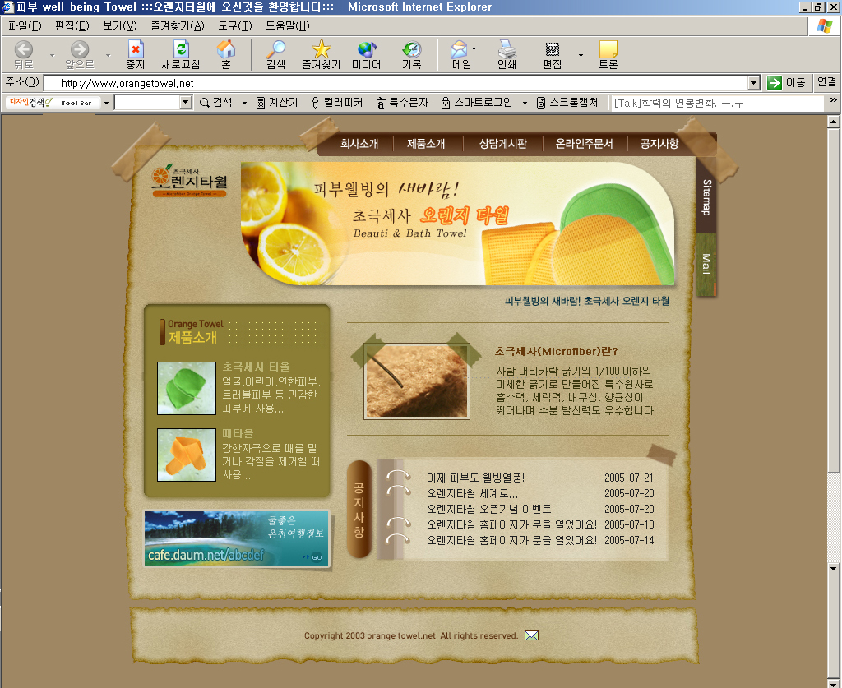The image size is (842, 688).
Task: Click the page vertical scrollbar down arrow
Action: point(833,568)
